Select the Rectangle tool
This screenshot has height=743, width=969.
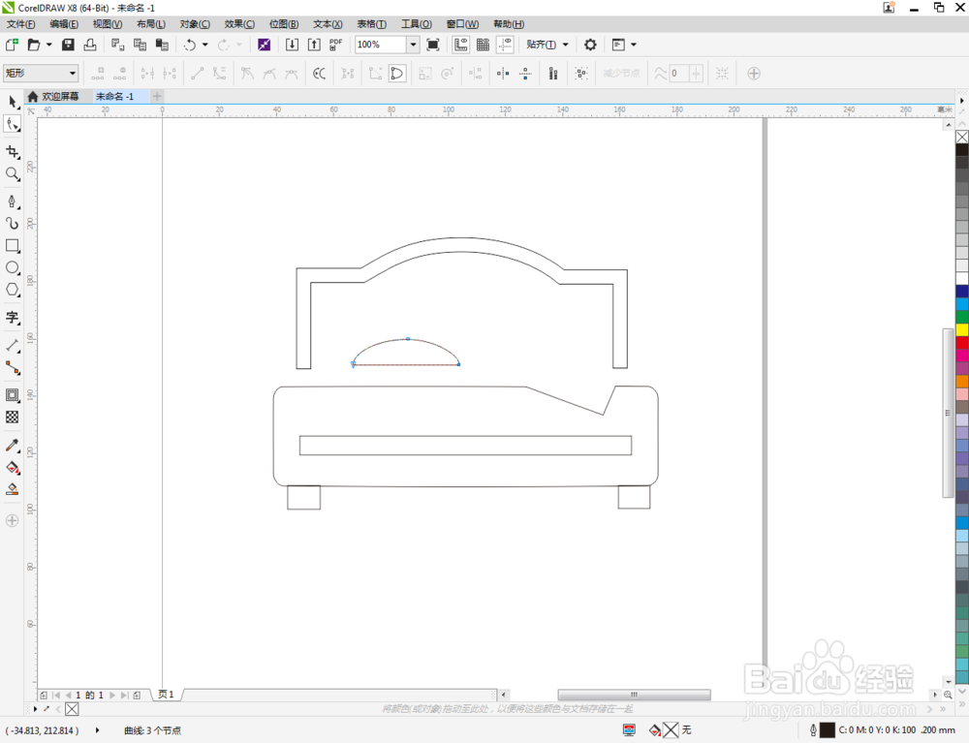13,246
